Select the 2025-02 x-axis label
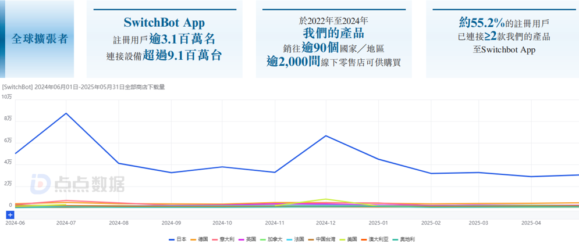Viewport: 579px width, 251px height. 431,223
